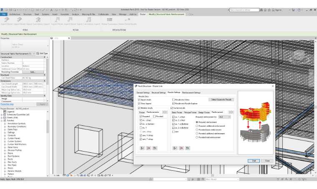
Task: Click Select Source for Results button
Action: 221,99
